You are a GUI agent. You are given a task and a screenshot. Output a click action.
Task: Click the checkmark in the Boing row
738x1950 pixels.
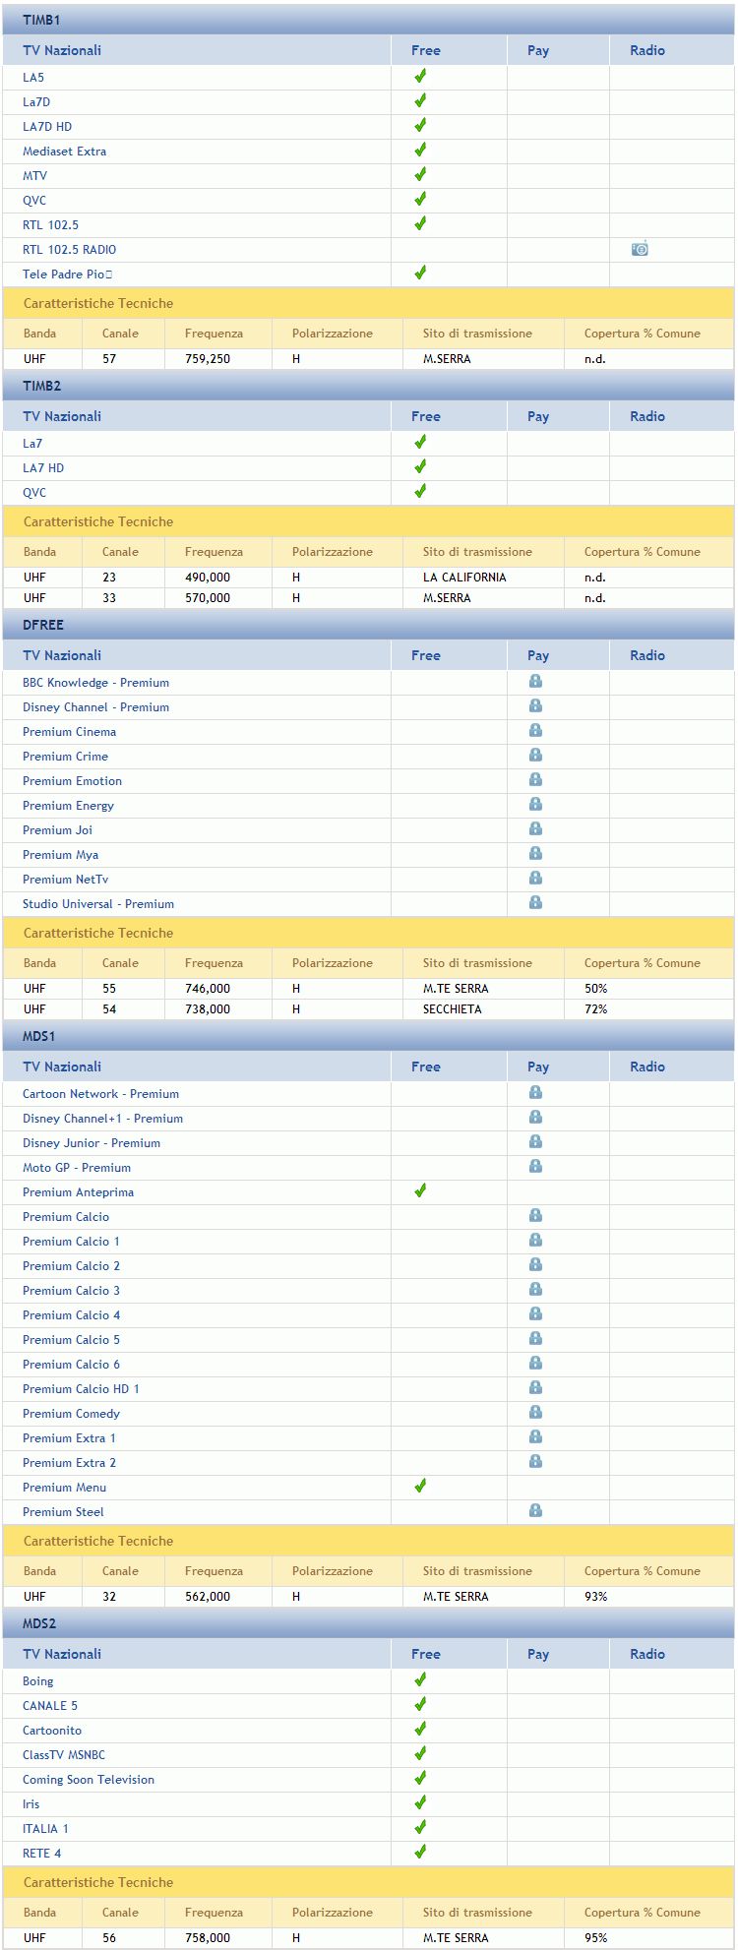coord(420,1679)
